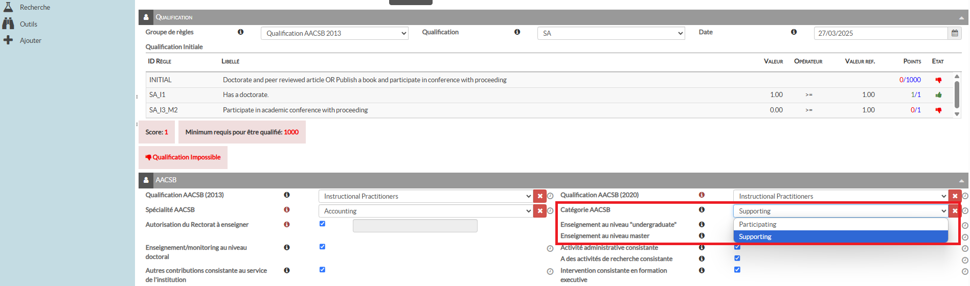Viewport: 970px width, 286px height.
Task: Clear the Qualification AACSB (2013) selection
Action: click(539, 196)
